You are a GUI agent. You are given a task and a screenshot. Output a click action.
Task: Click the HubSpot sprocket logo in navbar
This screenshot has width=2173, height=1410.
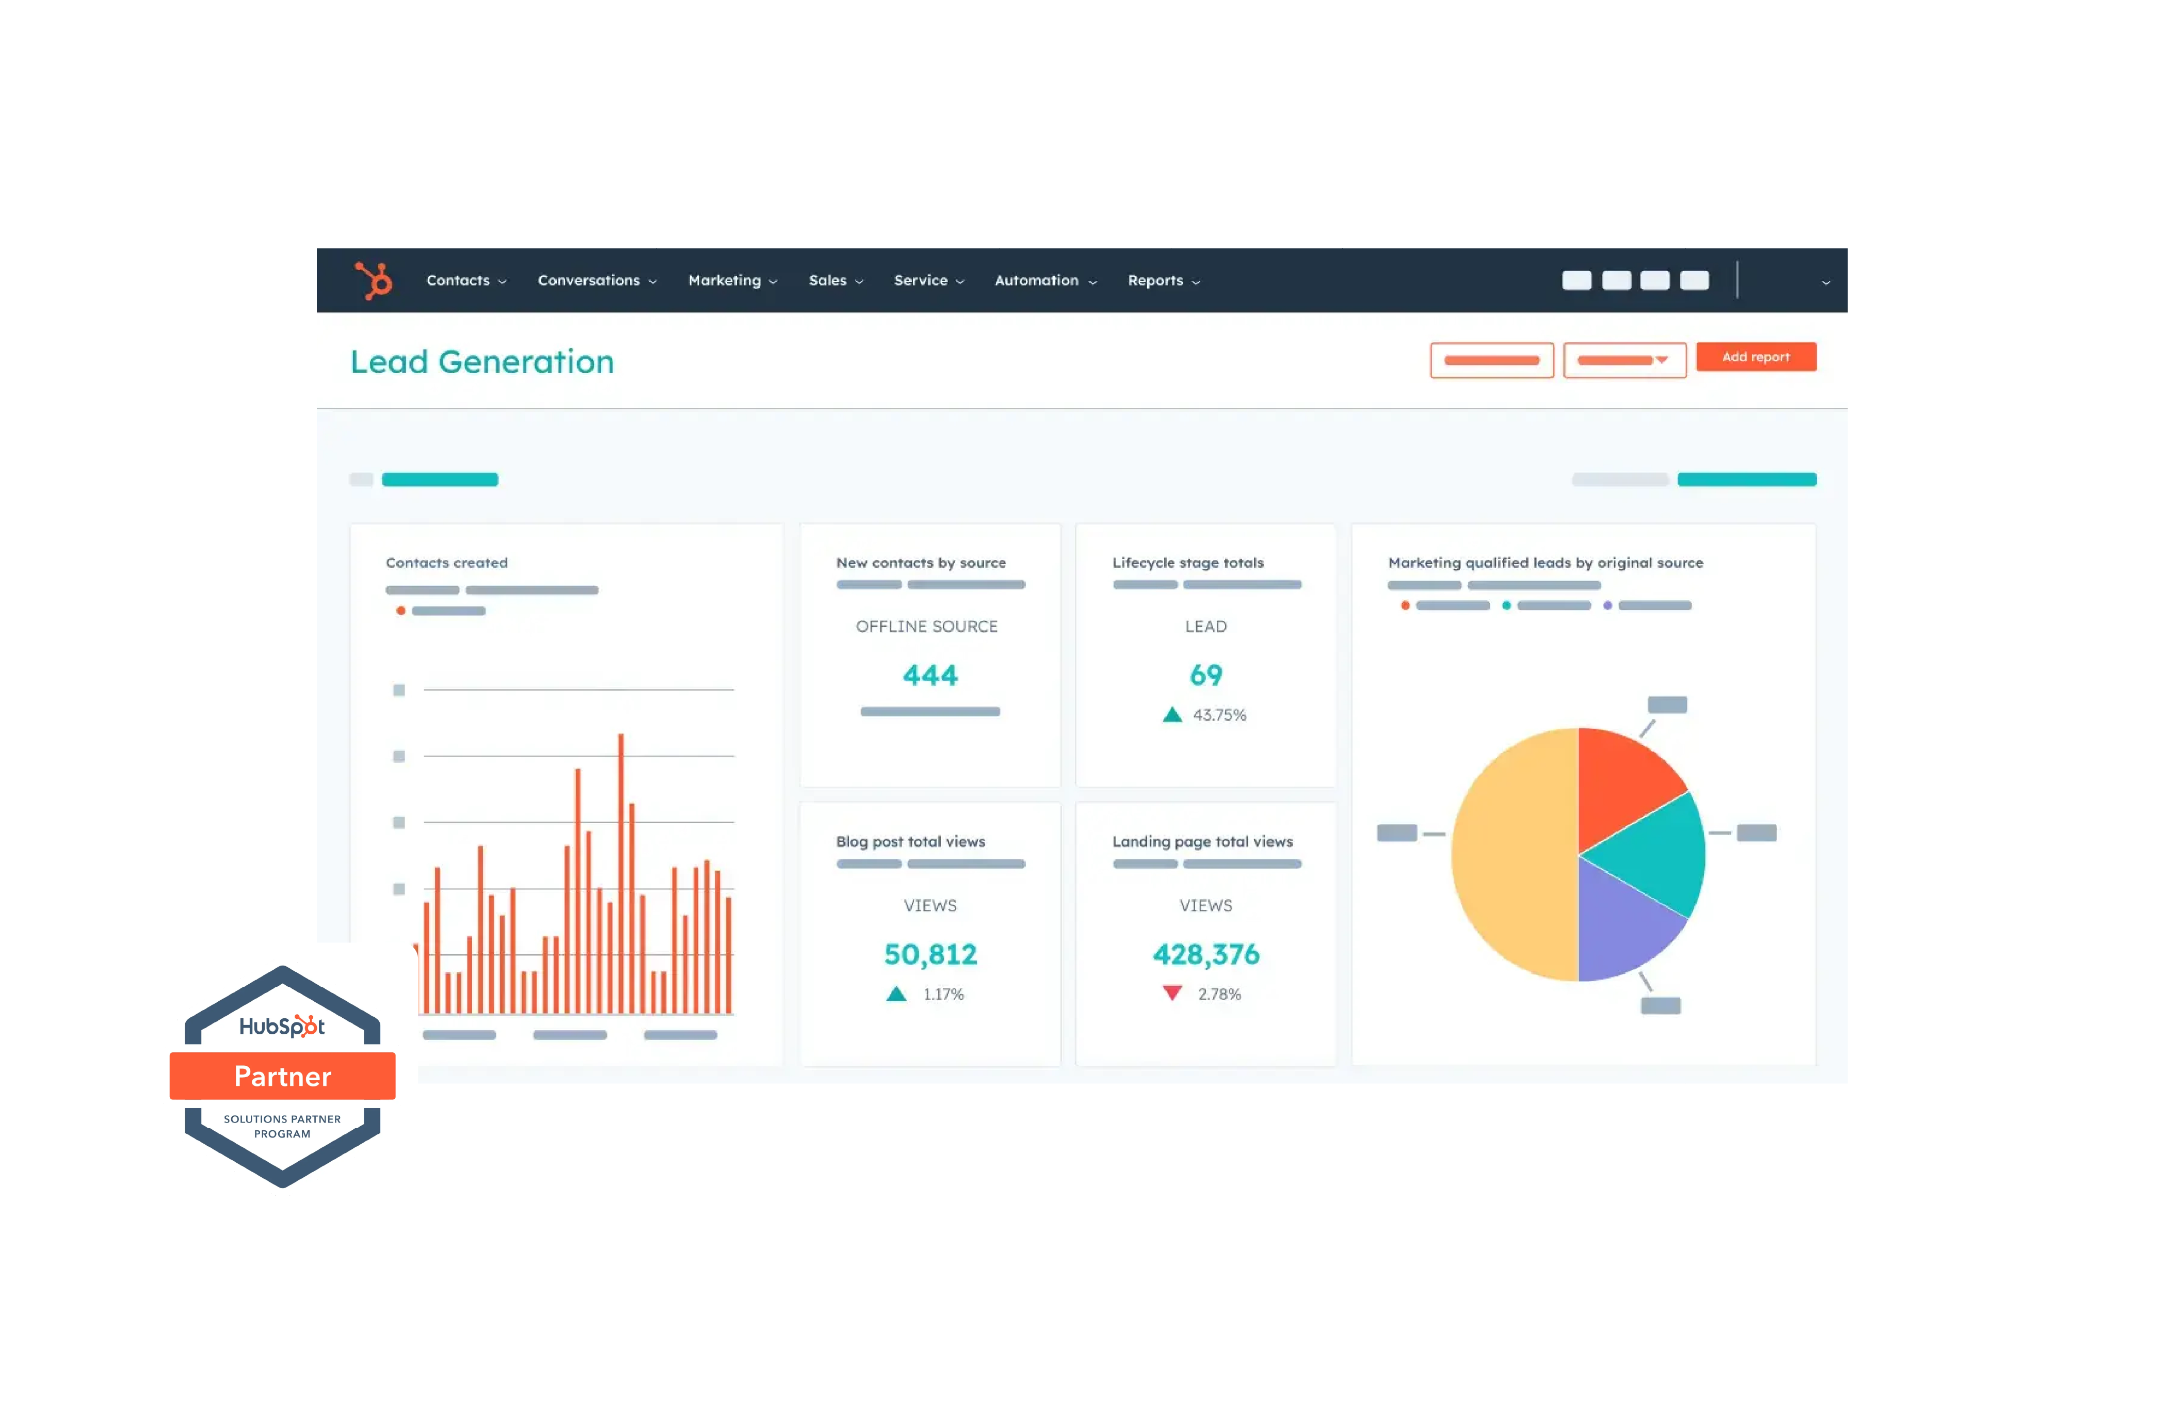[374, 280]
